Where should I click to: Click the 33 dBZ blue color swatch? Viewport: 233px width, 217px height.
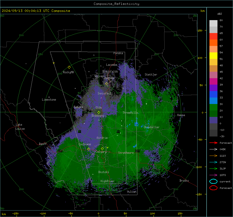(213, 101)
